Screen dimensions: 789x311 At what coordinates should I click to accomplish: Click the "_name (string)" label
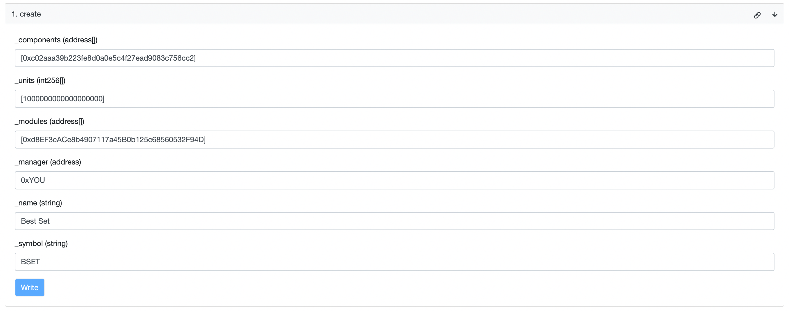38,203
